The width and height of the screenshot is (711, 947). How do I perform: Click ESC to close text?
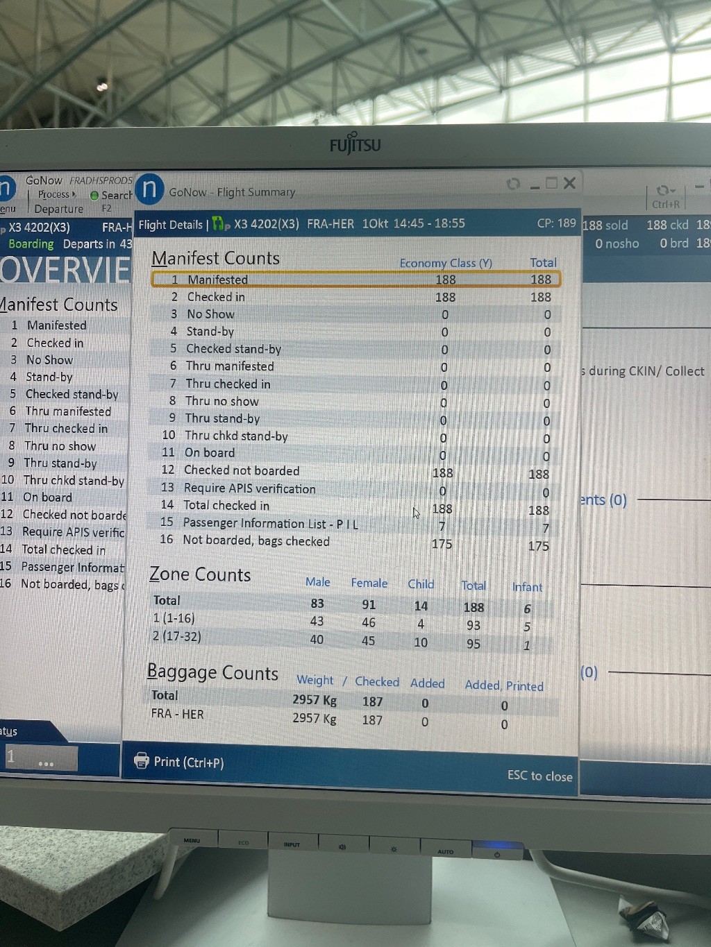coord(539,776)
